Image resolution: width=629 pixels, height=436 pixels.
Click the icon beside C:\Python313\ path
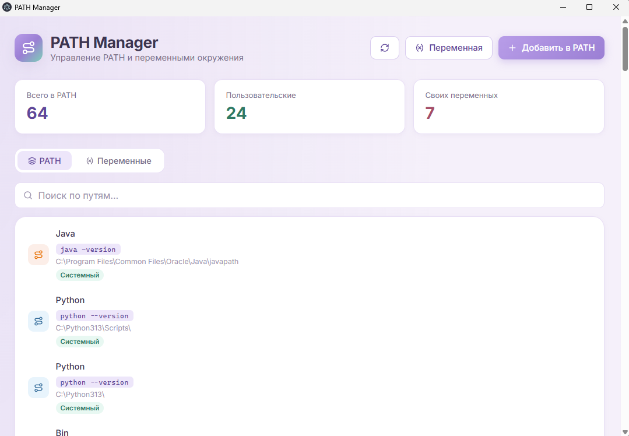click(x=38, y=388)
